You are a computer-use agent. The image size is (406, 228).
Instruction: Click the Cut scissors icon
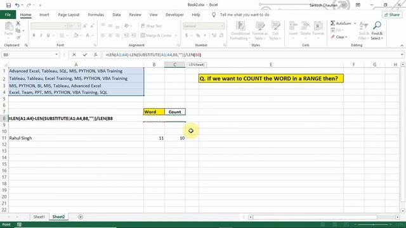pos(18,24)
